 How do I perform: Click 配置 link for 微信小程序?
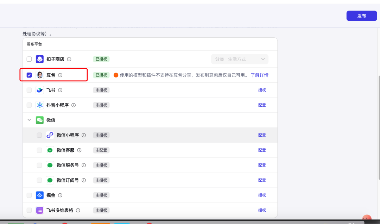[262, 135]
